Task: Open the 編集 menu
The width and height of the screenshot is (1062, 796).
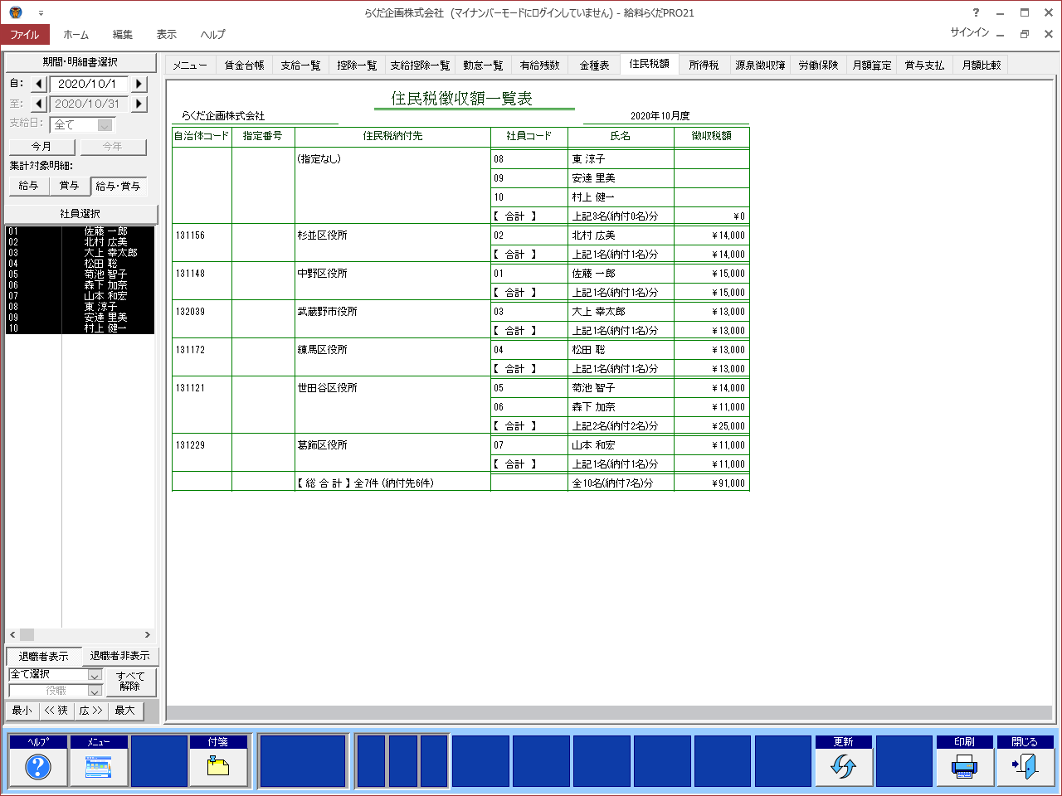Action: 123,34
